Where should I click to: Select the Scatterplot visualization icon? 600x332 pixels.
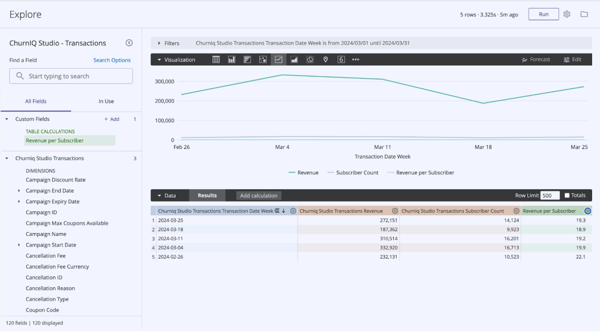[263, 60]
